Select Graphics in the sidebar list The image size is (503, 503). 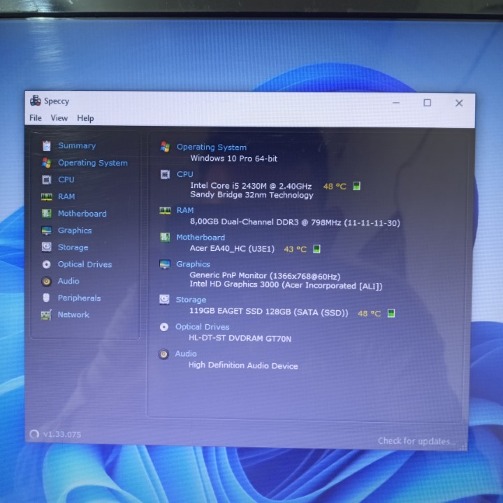(75, 231)
